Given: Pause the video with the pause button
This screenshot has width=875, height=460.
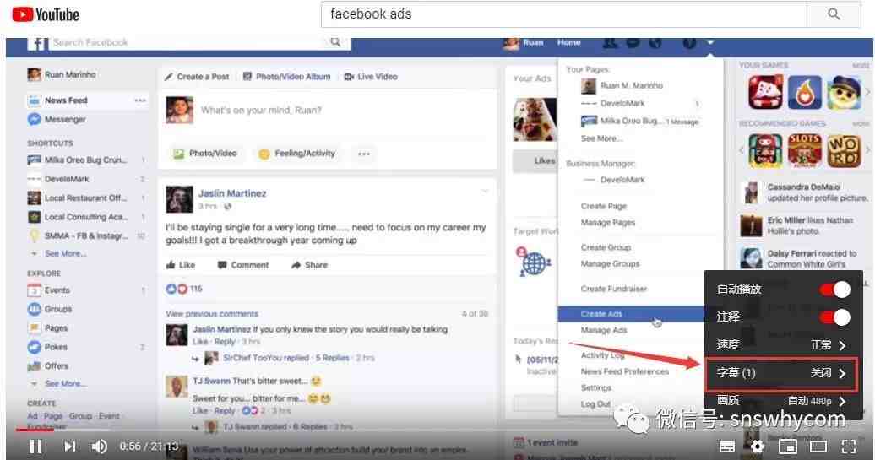Looking at the screenshot, I should pyautogui.click(x=35, y=446).
